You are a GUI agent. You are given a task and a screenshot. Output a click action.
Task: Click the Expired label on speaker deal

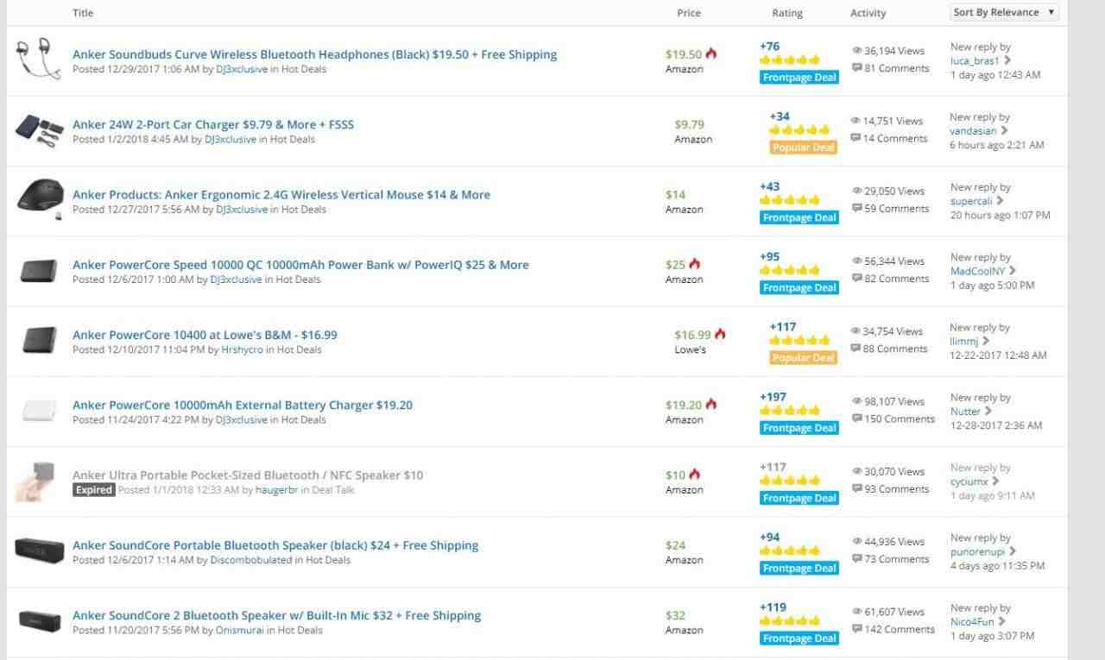(93, 490)
